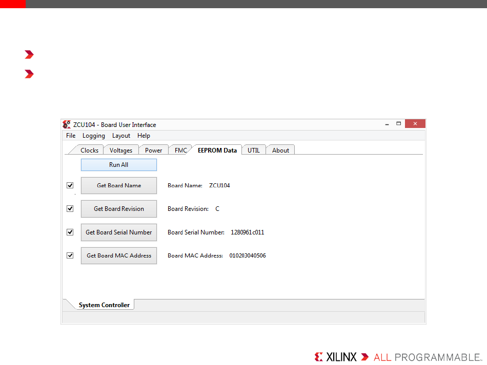Select the Power tab
Image resolution: width=487 pixels, height=365 pixels.
(x=153, y=150)
